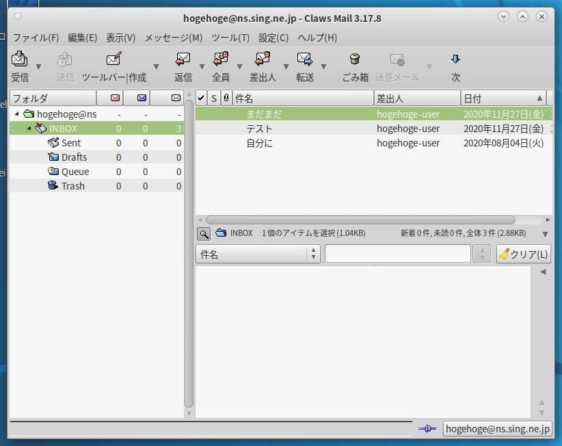
Task: Open the compose (作成) dropdown arrow
Action: (157, 66)
